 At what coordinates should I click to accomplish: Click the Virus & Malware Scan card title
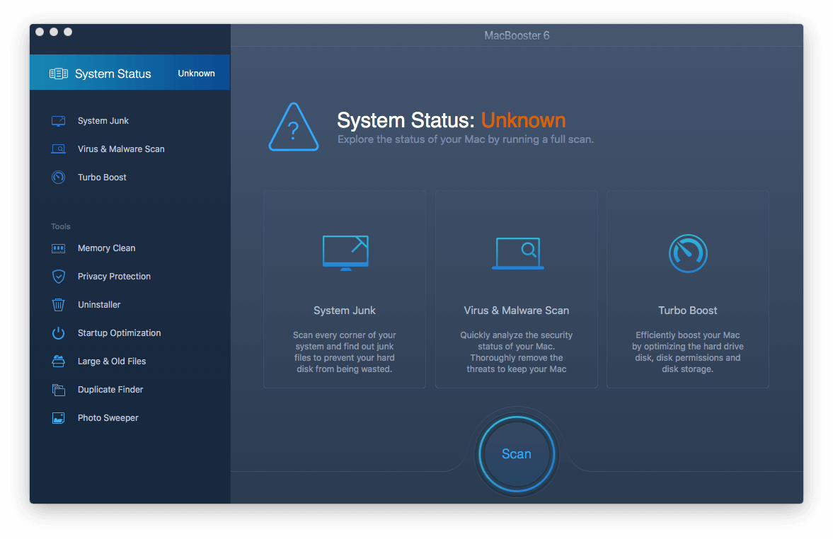click(517, 310)
